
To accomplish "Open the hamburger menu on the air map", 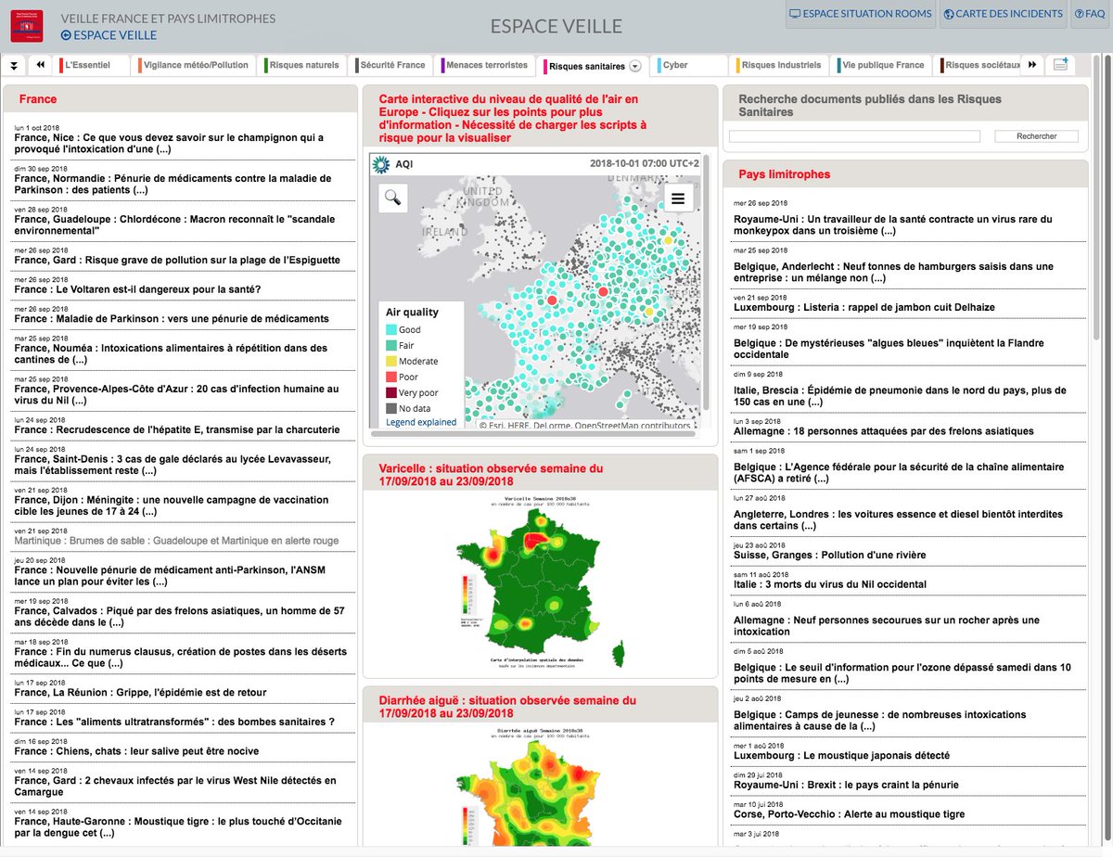I will pos(678,198).
